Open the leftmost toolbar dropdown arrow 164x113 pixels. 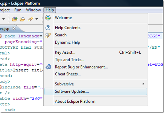pyautogui.click(x=3, y=19)
